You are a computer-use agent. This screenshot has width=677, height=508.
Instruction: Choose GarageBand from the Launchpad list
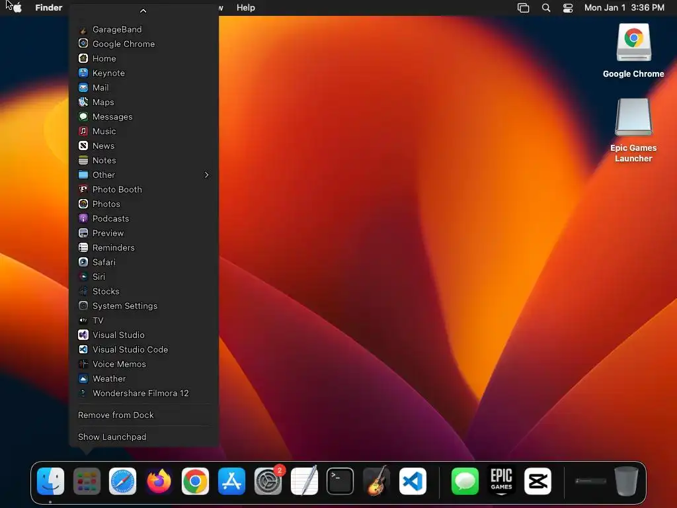143,29
